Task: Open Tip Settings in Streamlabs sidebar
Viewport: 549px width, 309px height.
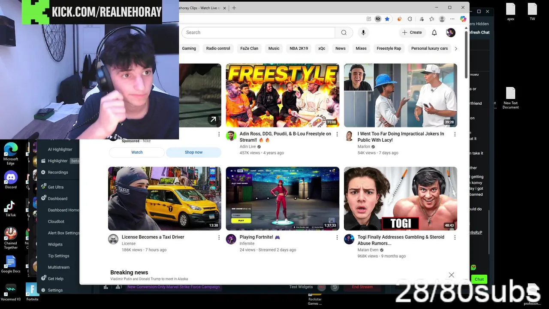Action: tap(58, 256)
